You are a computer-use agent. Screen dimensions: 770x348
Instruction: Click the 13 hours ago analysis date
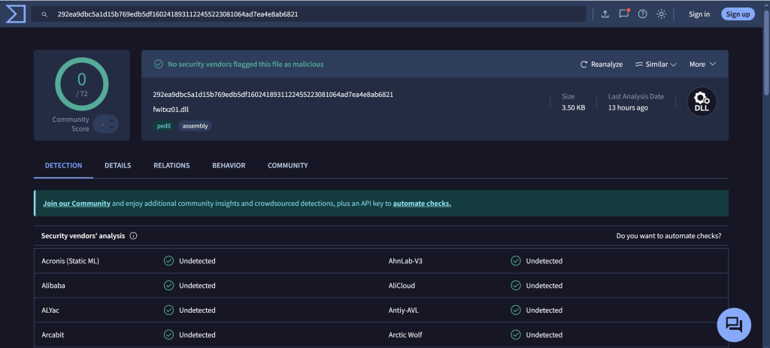pyautogui.click(x=628, y=107)
